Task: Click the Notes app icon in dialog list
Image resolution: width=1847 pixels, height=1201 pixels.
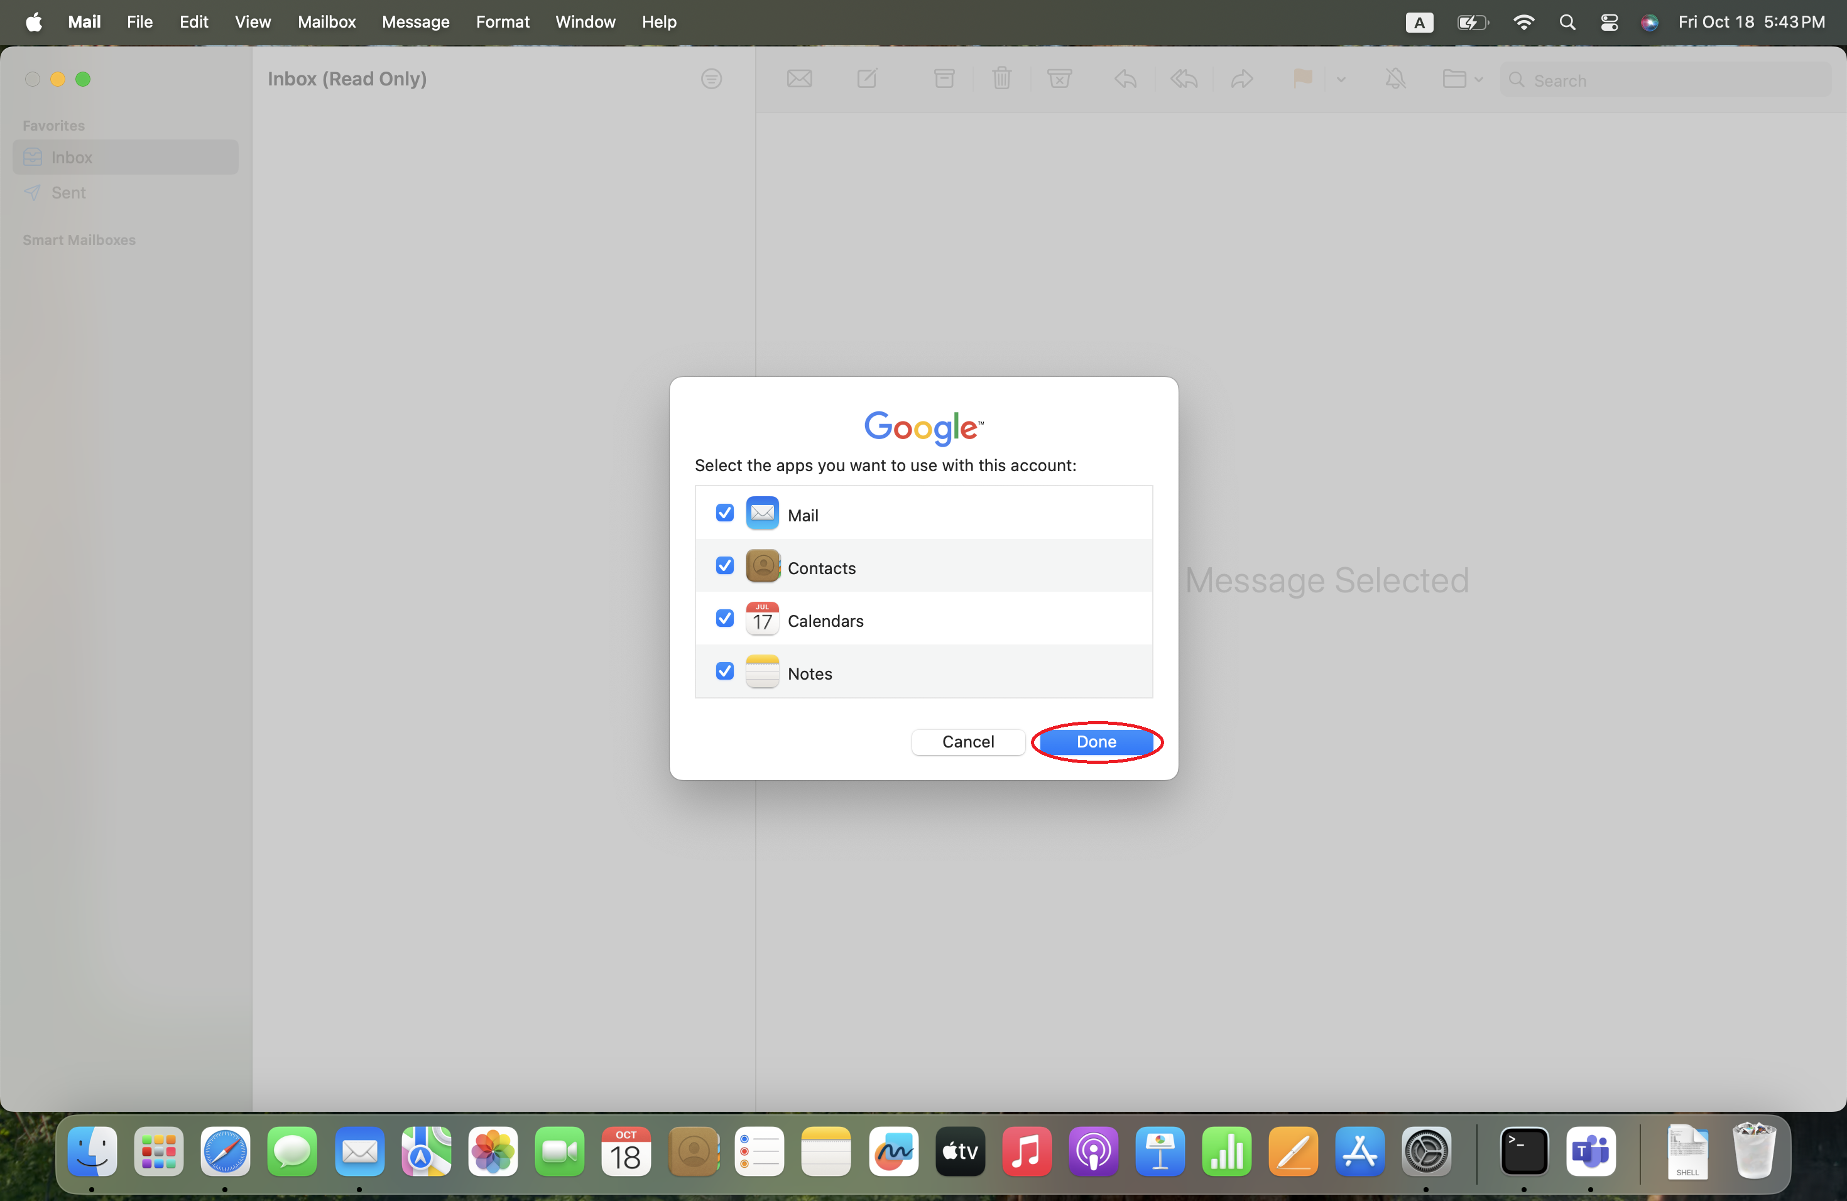Action: (x=762, y=671)
